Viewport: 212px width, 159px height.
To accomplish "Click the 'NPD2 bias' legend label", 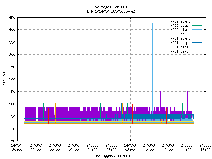I will point(179,30).
